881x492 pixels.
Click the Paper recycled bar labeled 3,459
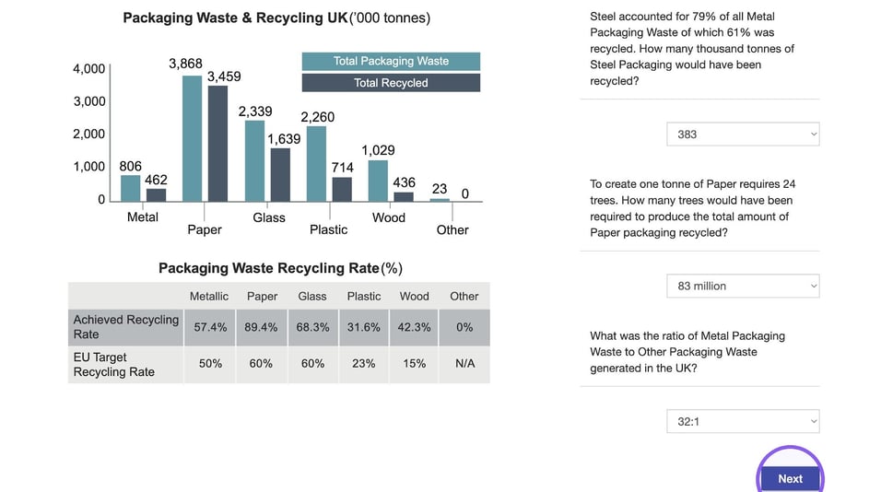coord(218,143)
